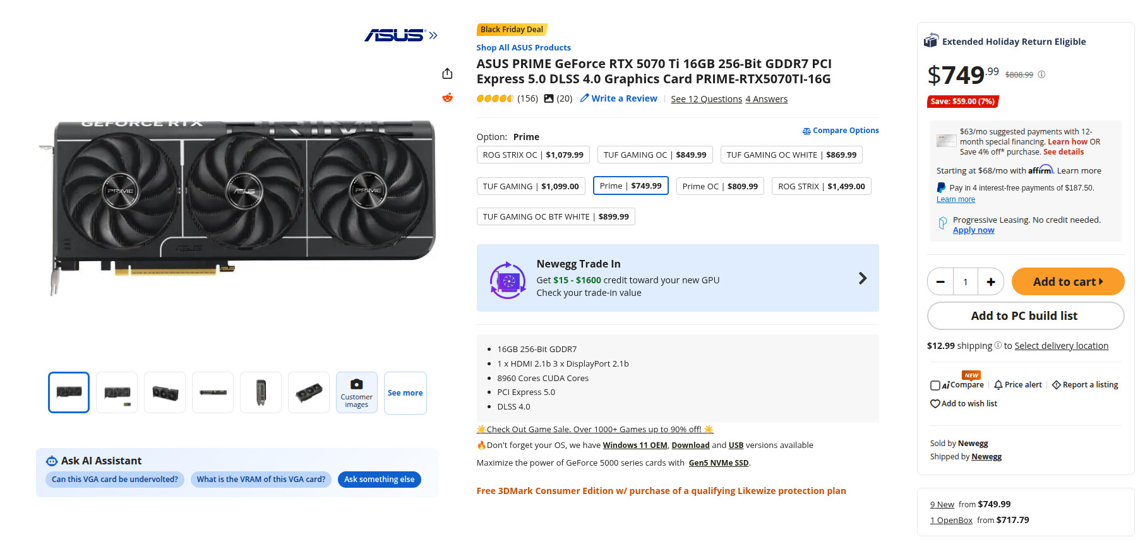Click Report a listing icon
This screenshot has width=1145, height=542.
1057,385
